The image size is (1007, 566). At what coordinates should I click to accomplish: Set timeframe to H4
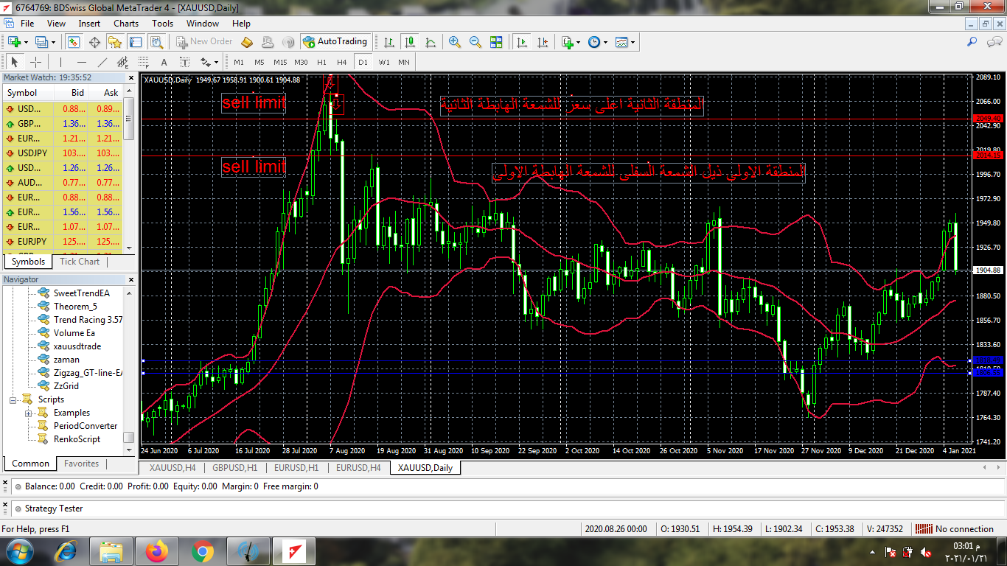click(341, 62)
